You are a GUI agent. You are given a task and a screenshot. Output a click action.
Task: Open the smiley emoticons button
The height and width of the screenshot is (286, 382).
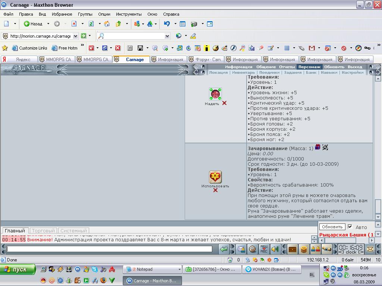[x=253, y=249]
